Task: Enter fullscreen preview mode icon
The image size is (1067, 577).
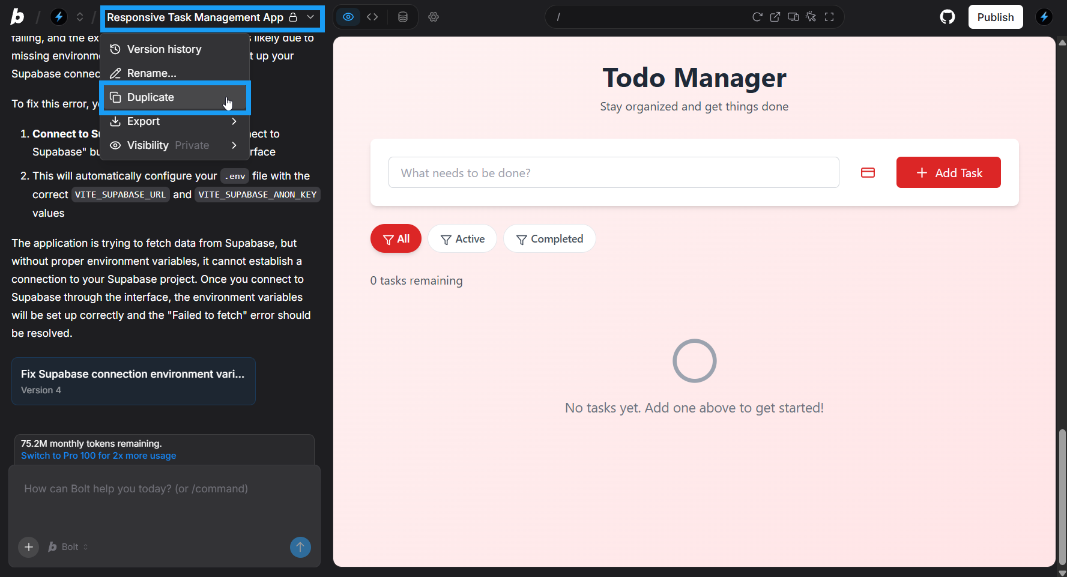Action: click(x=829, y=17)
